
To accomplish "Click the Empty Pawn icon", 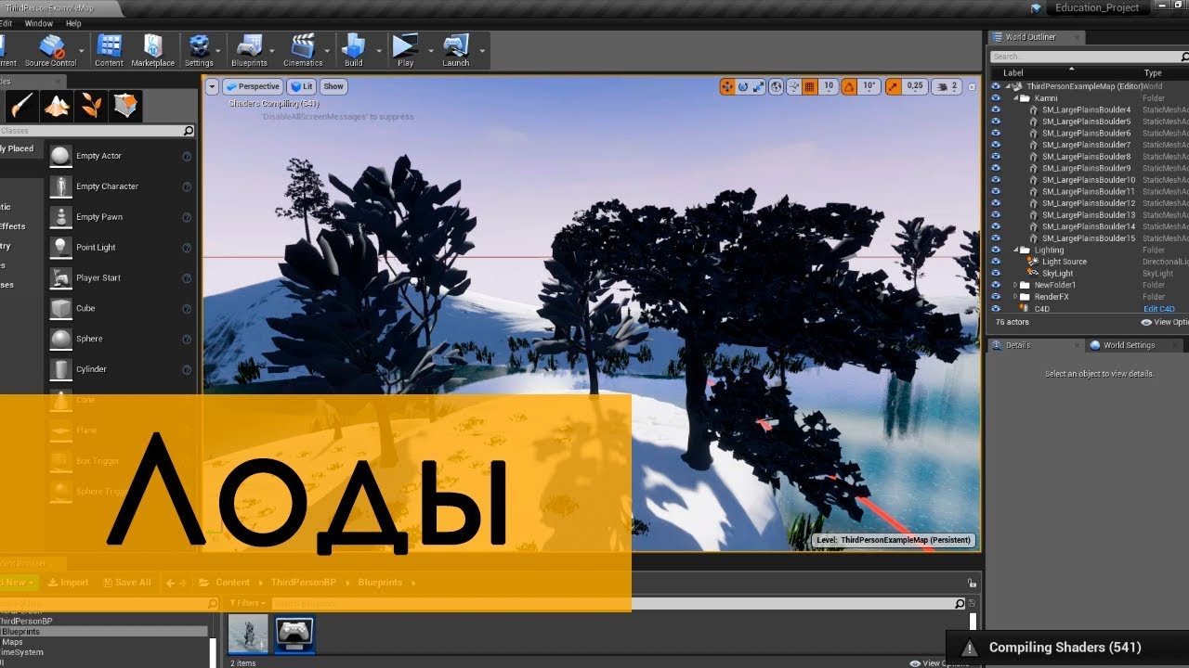I will [x=61, y=217].
